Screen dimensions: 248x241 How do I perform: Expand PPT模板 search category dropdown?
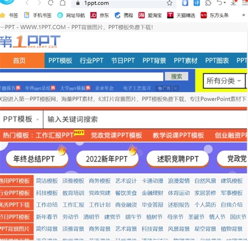pos(21,119)
